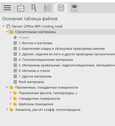This screenshot has height=126, width=115.
Task: Expand the Стандартные поверхности subfolder
Action: point(11,98)
